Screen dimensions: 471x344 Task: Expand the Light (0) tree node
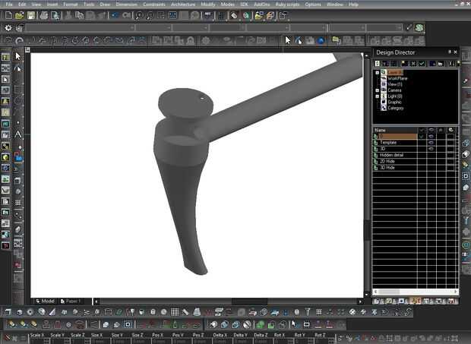378,96
